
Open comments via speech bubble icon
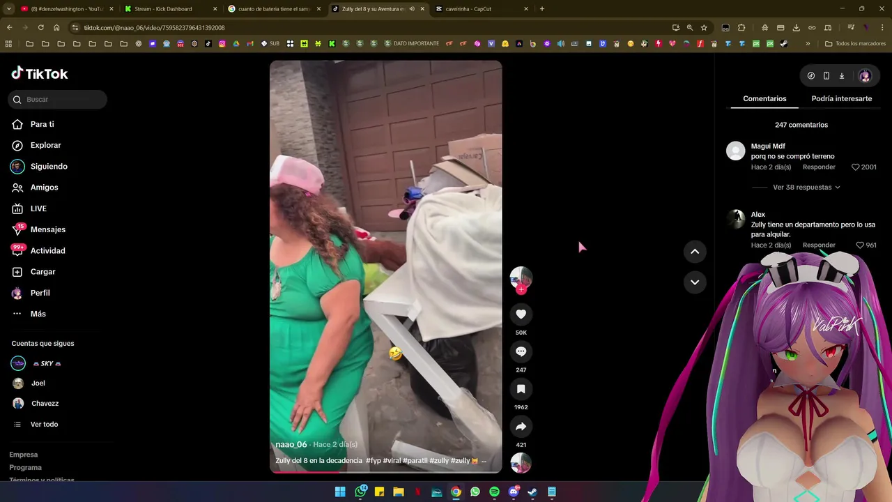coord(521,351)
